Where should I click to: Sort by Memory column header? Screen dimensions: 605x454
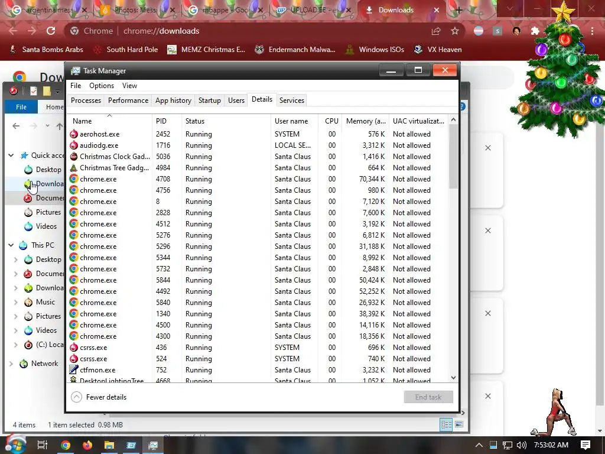[365, 121]
